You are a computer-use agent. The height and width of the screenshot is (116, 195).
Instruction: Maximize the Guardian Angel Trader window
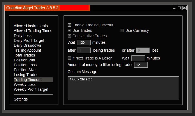[x=179, y=8]
